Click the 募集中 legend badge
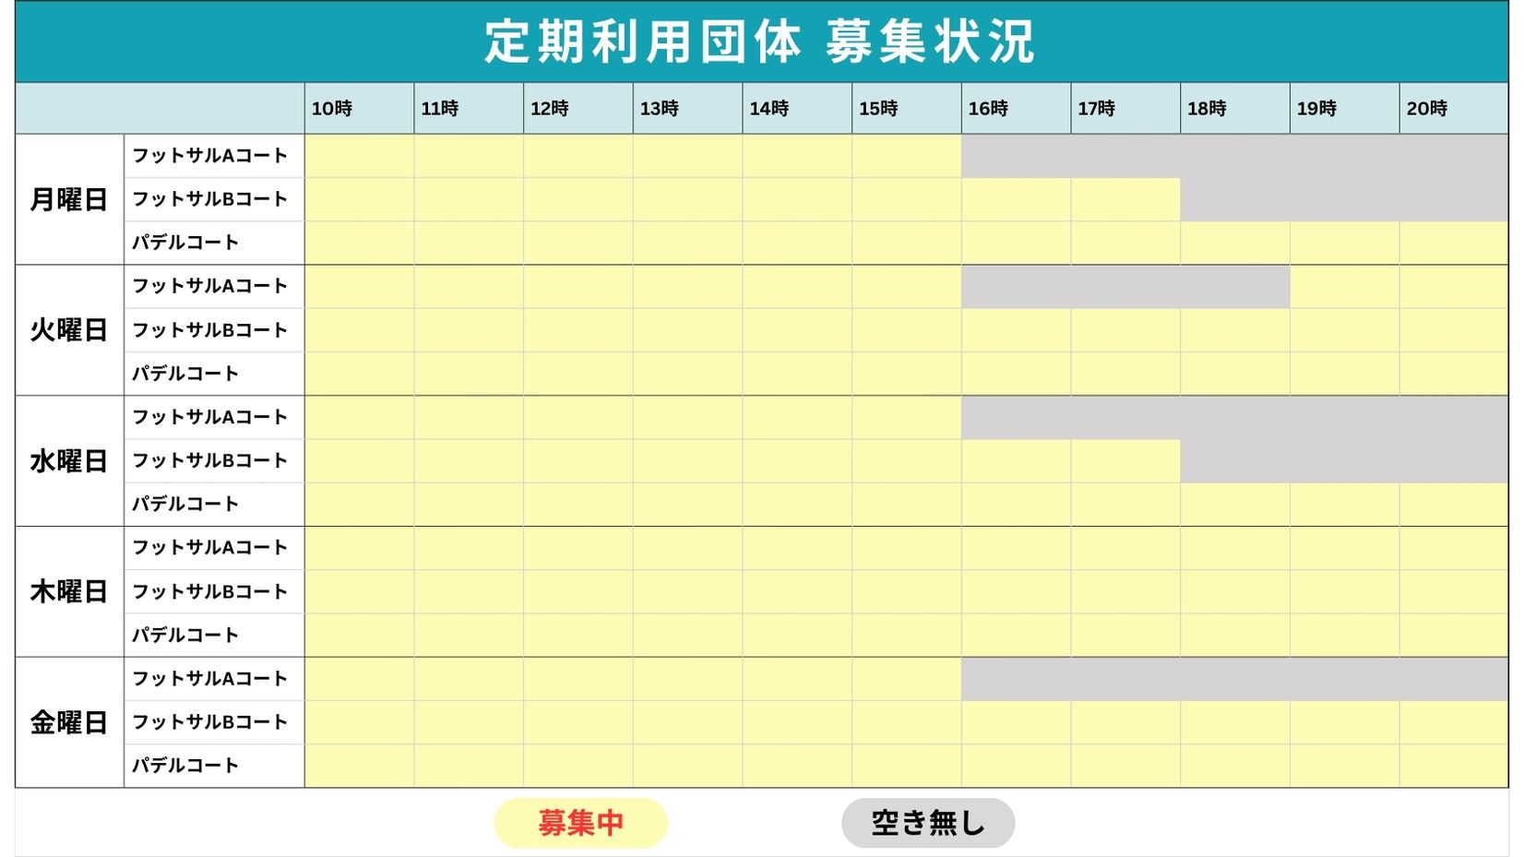The height and width of the screenshot is (857, 1524). 580,822
